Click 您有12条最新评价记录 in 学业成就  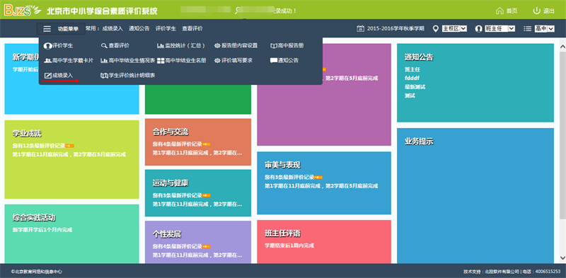coord(39,146)
